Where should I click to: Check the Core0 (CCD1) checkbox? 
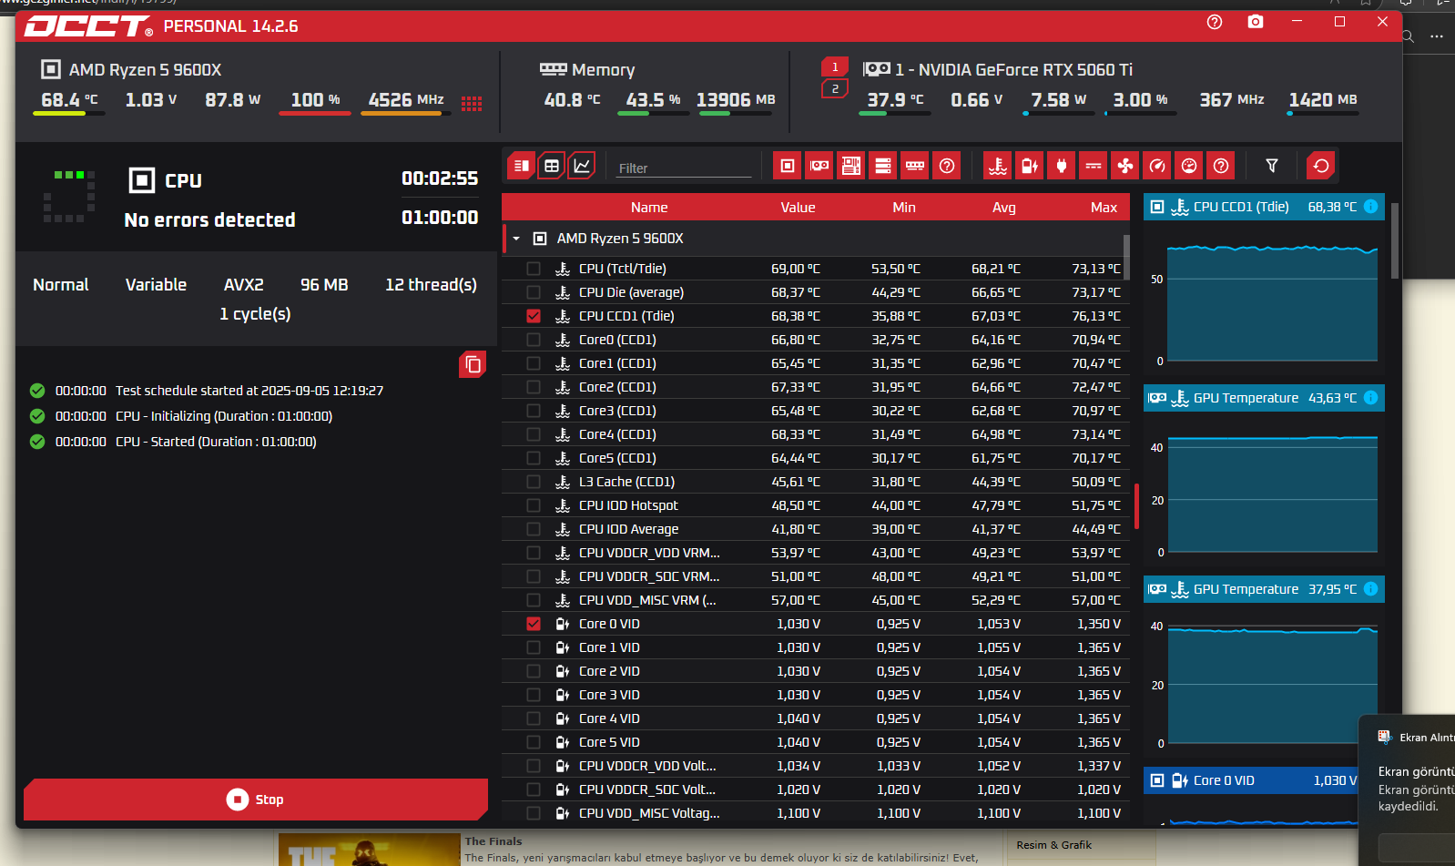pyautogui.click(x=534, y=340)
